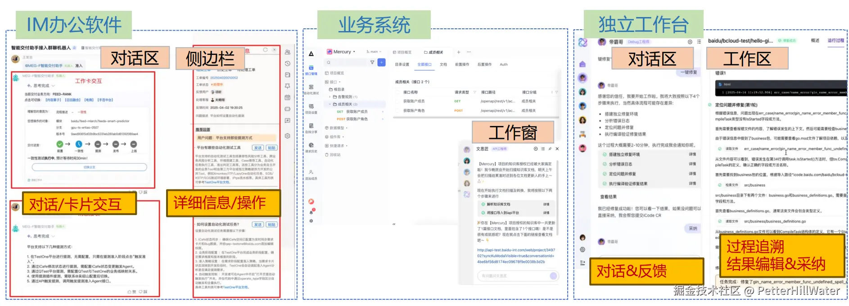Open settings gear in IM right sidebar

pos(287,135)
